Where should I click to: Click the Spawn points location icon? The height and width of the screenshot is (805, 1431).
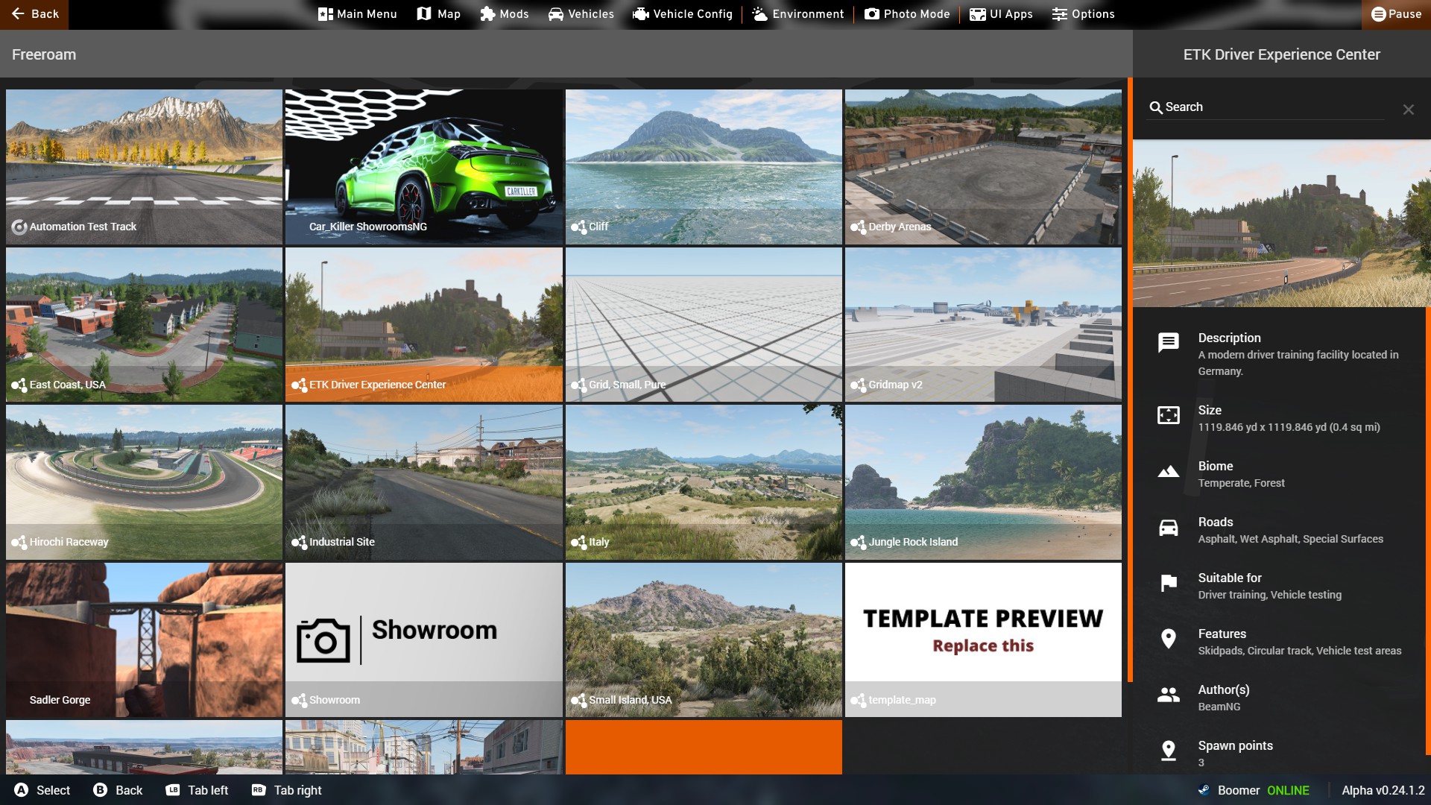[1168, 750]
